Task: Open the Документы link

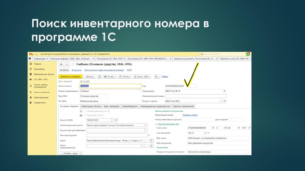Action: click(77, 70)
